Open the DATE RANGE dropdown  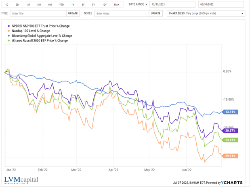point(138,4)
